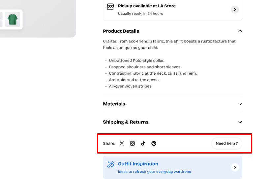Click the Materials heading
Screen dimensions: 268x182
[x=114, y=104]
